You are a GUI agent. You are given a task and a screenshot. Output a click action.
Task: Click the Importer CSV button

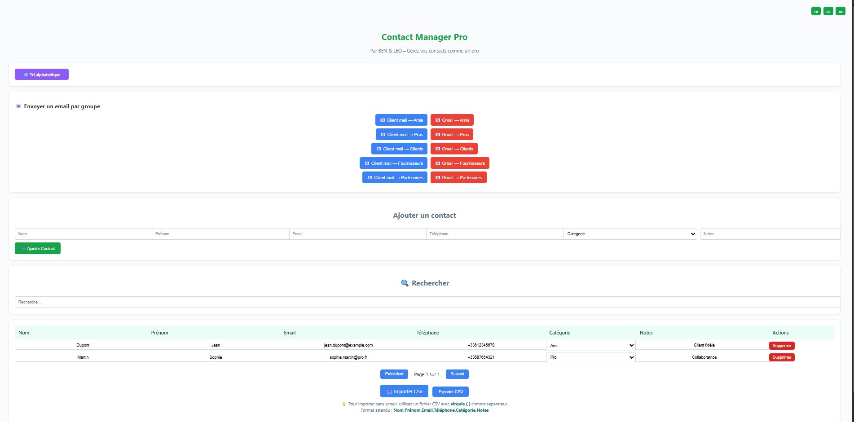click(x=404, y=391)
